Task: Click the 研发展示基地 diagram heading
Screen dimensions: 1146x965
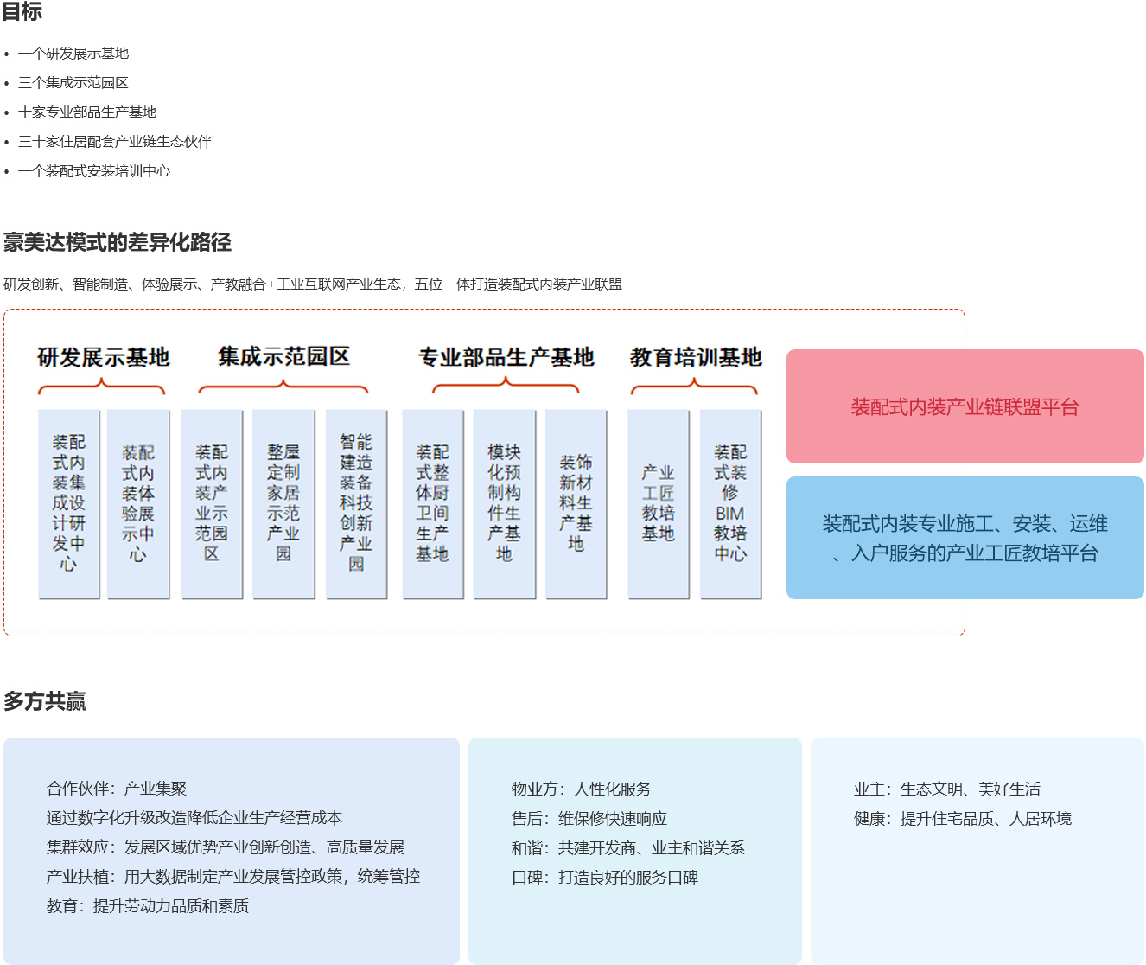Action: point(103,357)
